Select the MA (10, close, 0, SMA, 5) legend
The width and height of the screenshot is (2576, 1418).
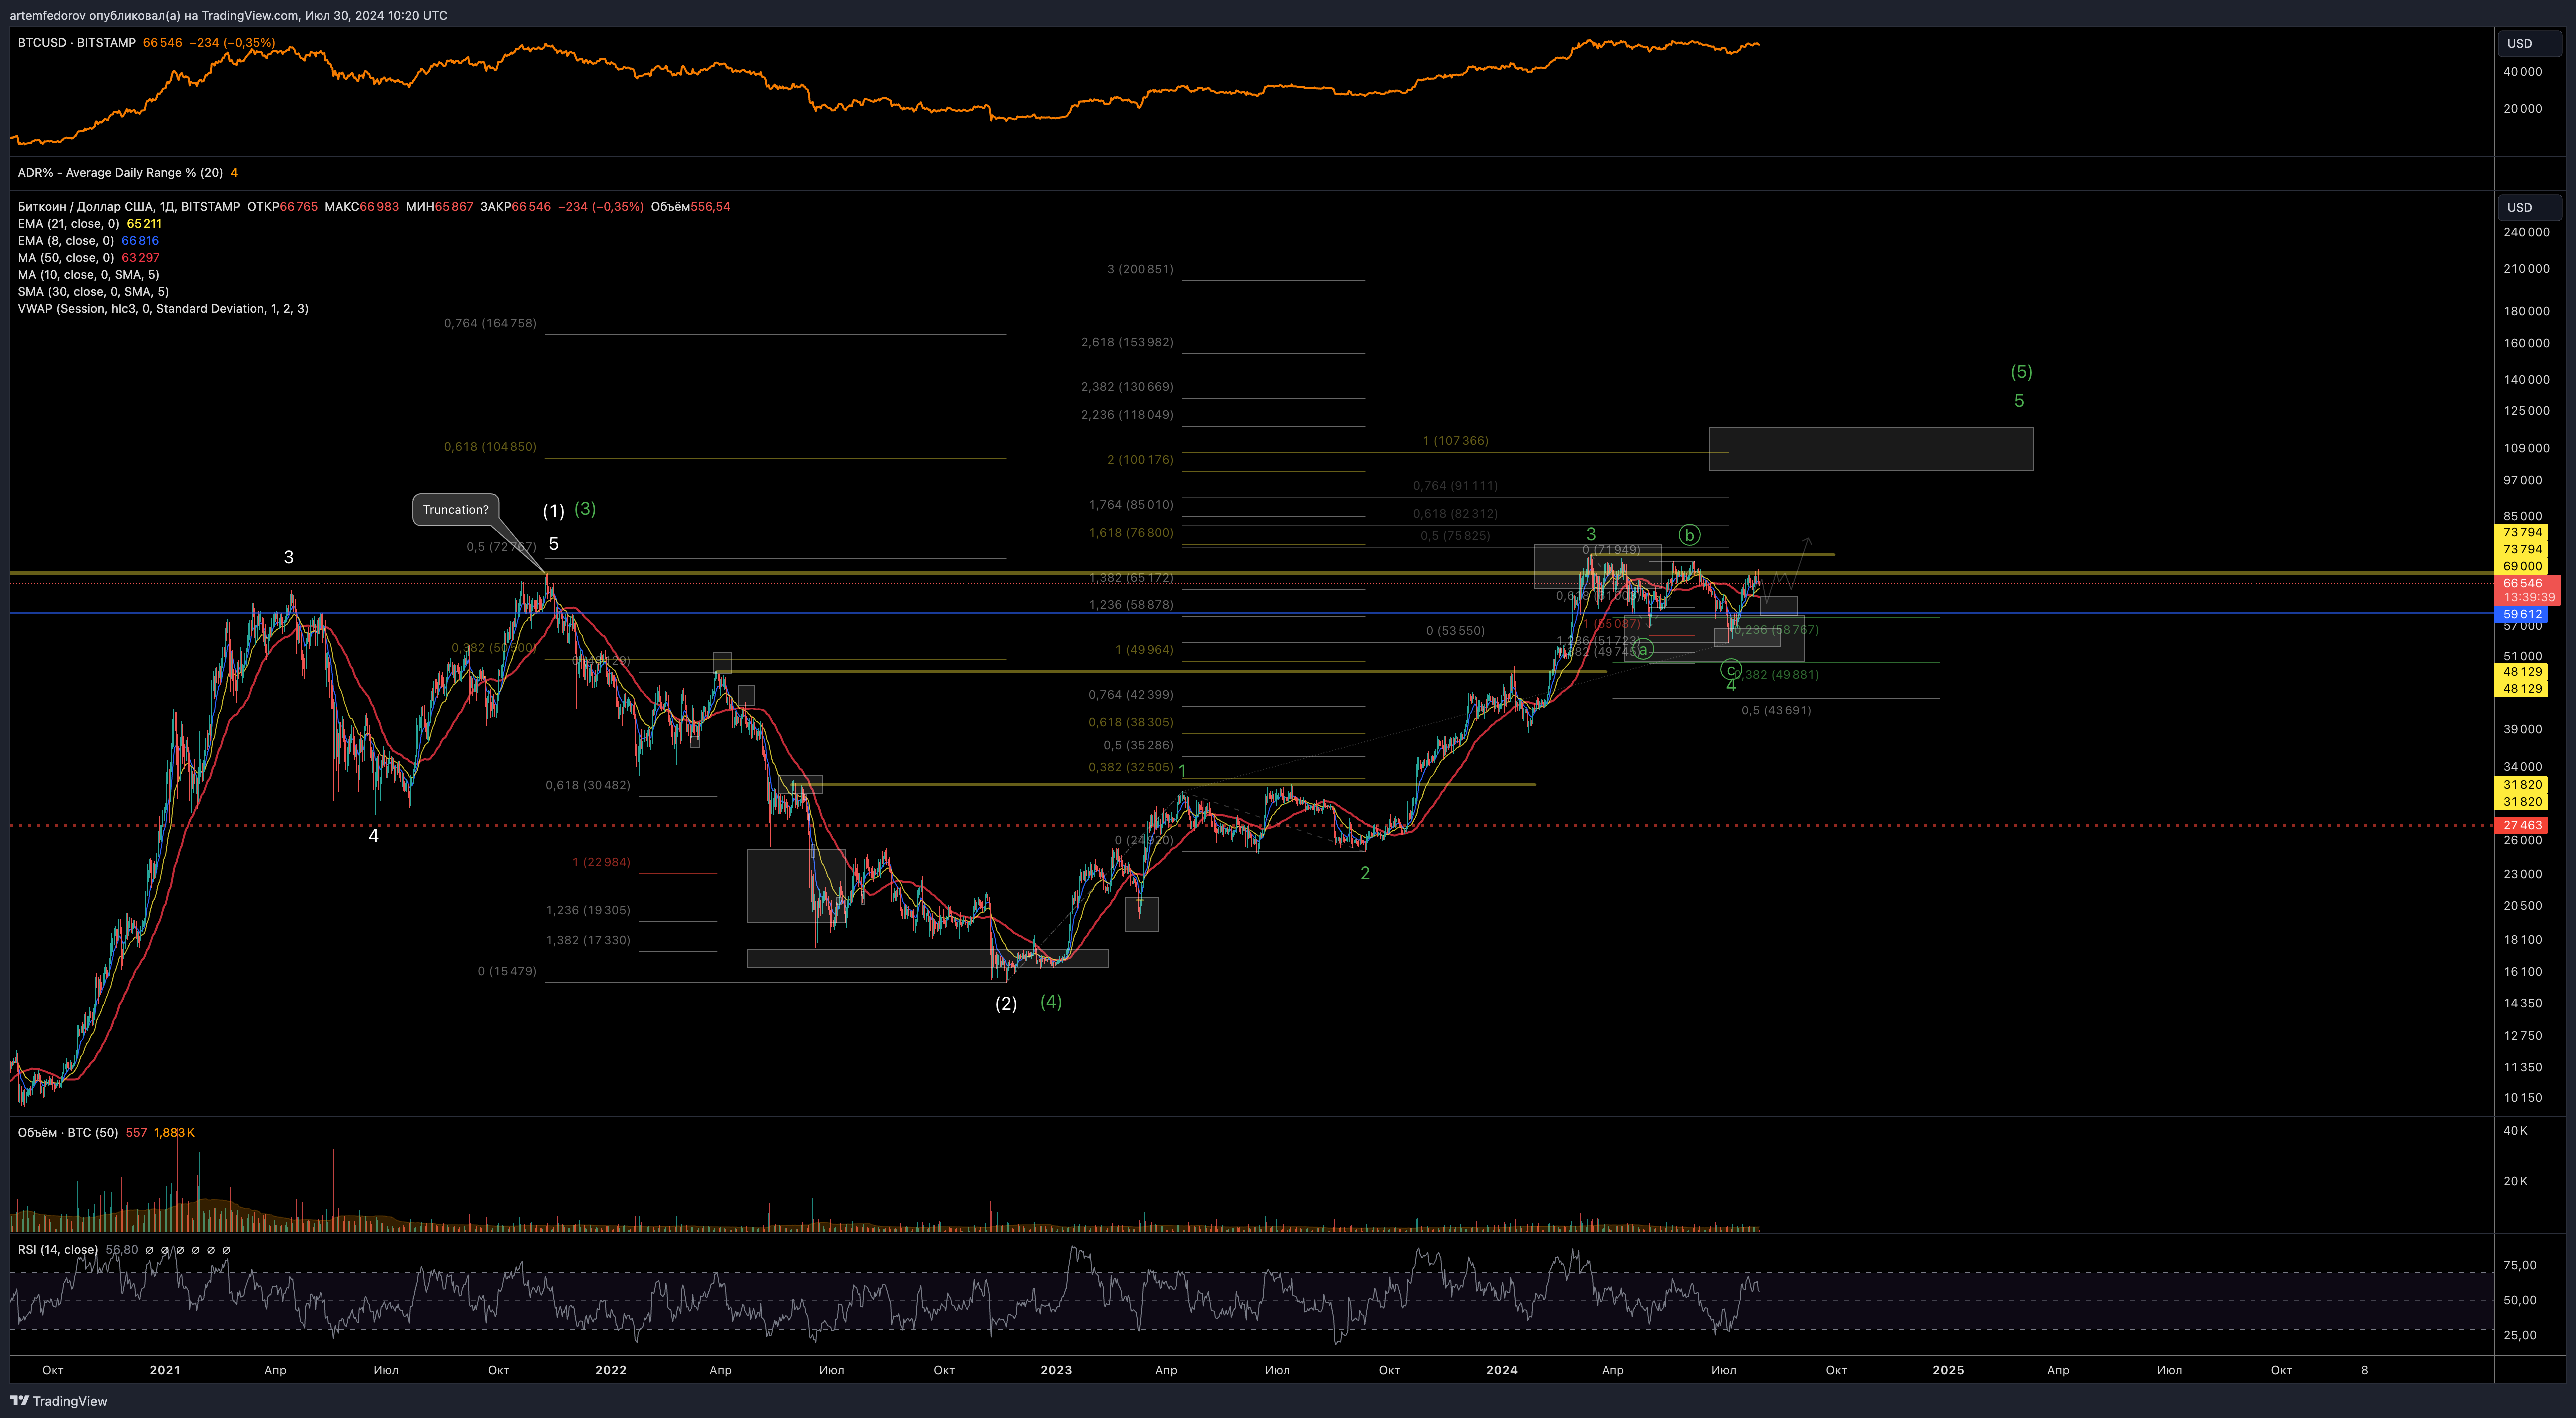(x=88, y=275)
